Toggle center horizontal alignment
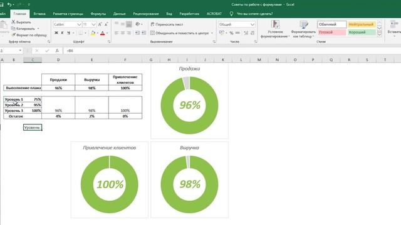Screen dimensions: 401x225 pyautogui.click(x=123, y=33)
